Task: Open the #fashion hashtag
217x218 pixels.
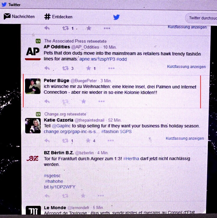Action: click(x=110, y=132)
